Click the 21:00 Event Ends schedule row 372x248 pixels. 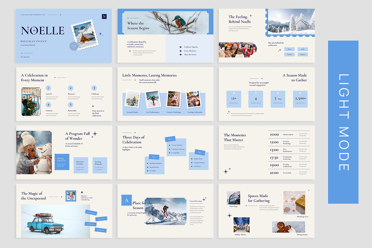coord(289,173)
